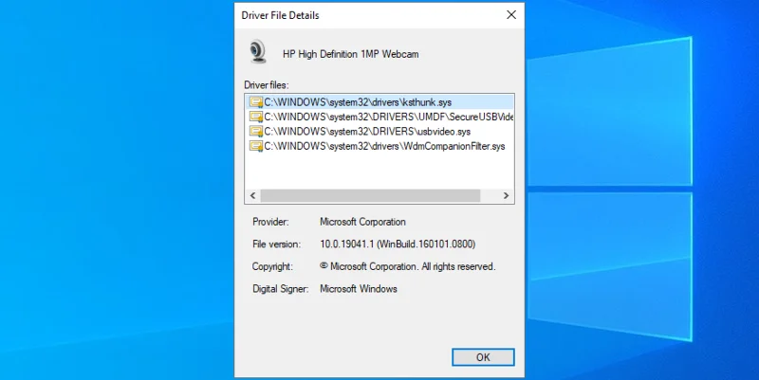Viewport: 759px width, 380px height.
Task: Click the Digital Signer: label
Action: (280, 289)
